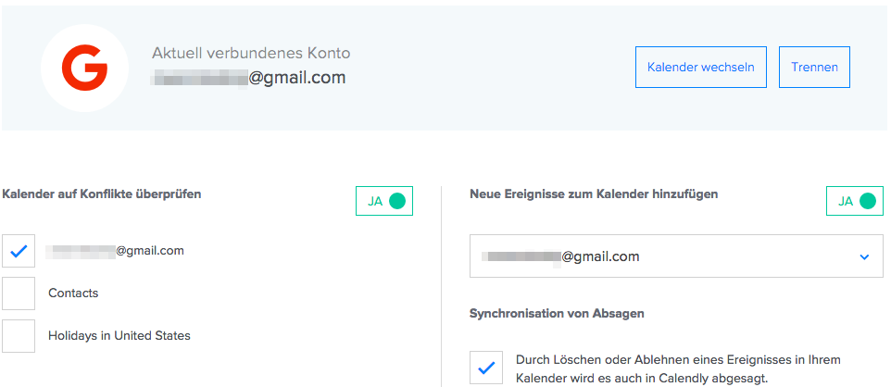891x387 pixels.
Task: Click blue checkmark for cancellation sync
Action: click(486, 368)
